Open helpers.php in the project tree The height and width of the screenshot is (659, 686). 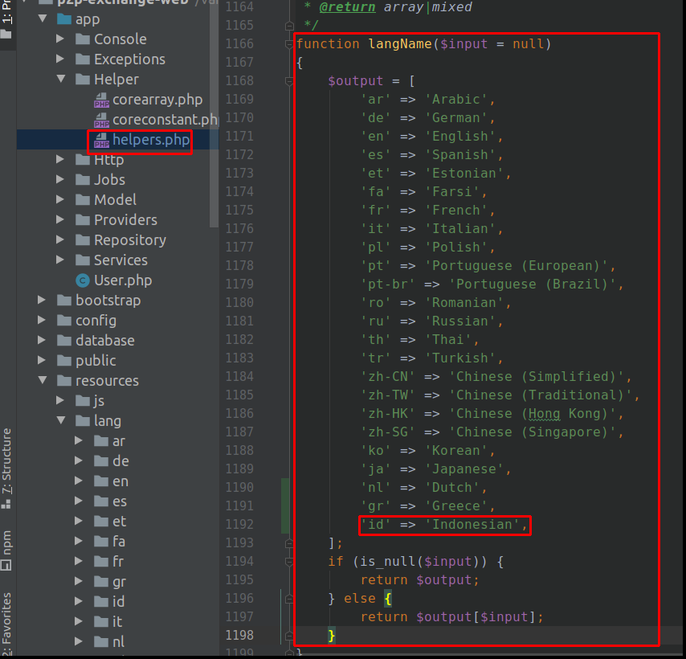click(150, 140)
